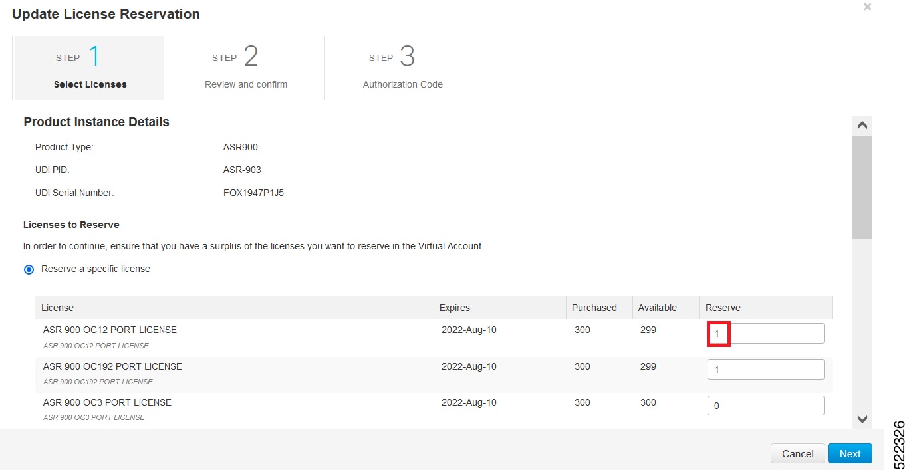This screenshot has height=470, width=905.
Task: Click Reserve field for OC192 PORT LICENSE
Action: click(x=765, y=370)
